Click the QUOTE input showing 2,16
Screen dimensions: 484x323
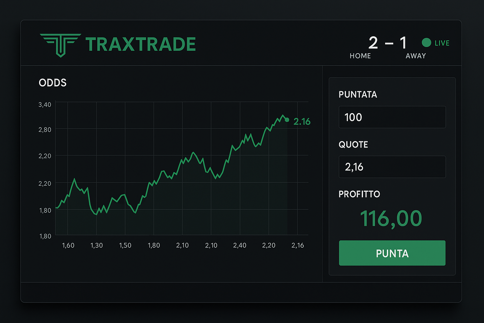click(392, 167)
